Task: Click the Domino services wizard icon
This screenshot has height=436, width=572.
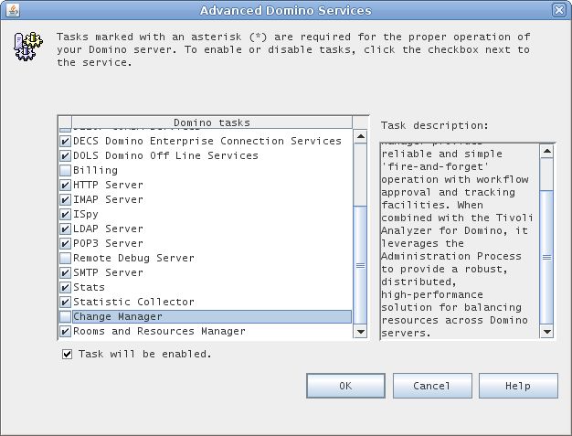Action: tap(29, 48)
